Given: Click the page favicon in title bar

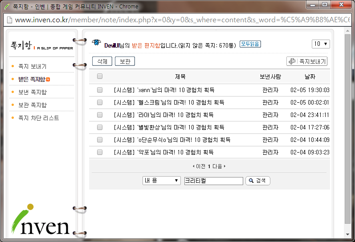Looking at the screenshot, I should [x=7, y=6].
